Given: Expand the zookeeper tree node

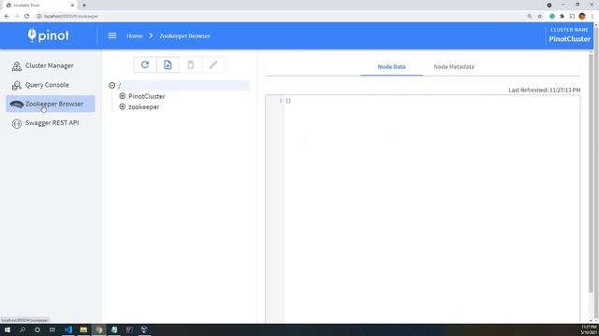Looking at the screenshot, I should coord(123,106).
